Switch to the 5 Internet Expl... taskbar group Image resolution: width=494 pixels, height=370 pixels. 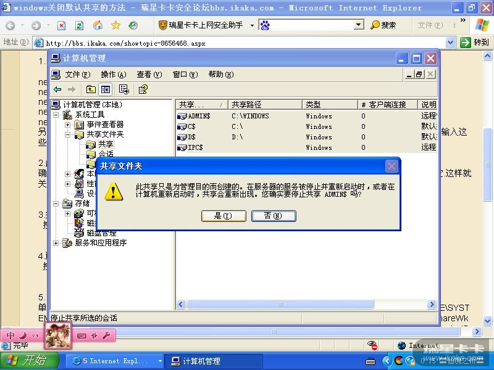pyautogui.click(x=115, y=361)
